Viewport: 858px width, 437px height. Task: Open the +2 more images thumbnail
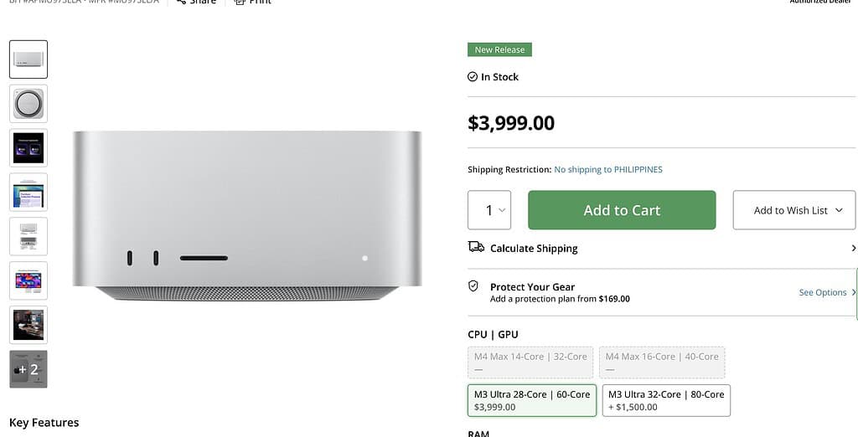(x=28, y=368)
